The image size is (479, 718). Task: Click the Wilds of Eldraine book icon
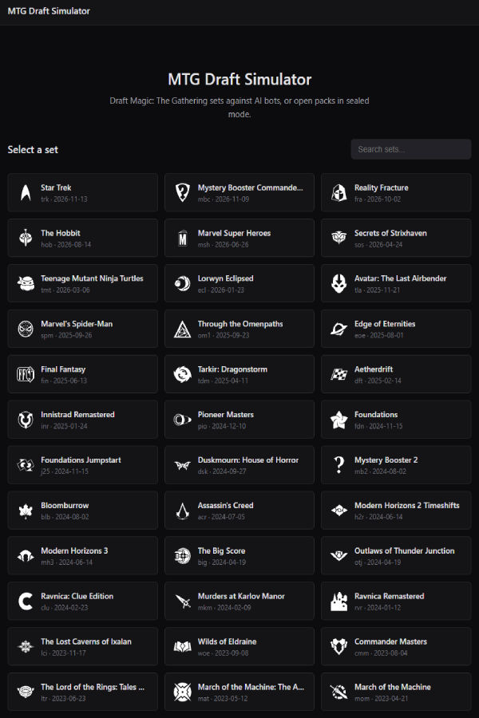(183, 646)
